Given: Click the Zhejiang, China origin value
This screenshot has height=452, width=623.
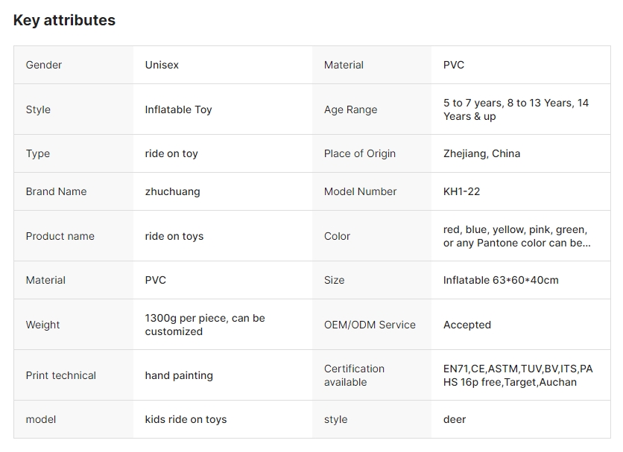Looking at the screenshot, I should pos(481,153).
